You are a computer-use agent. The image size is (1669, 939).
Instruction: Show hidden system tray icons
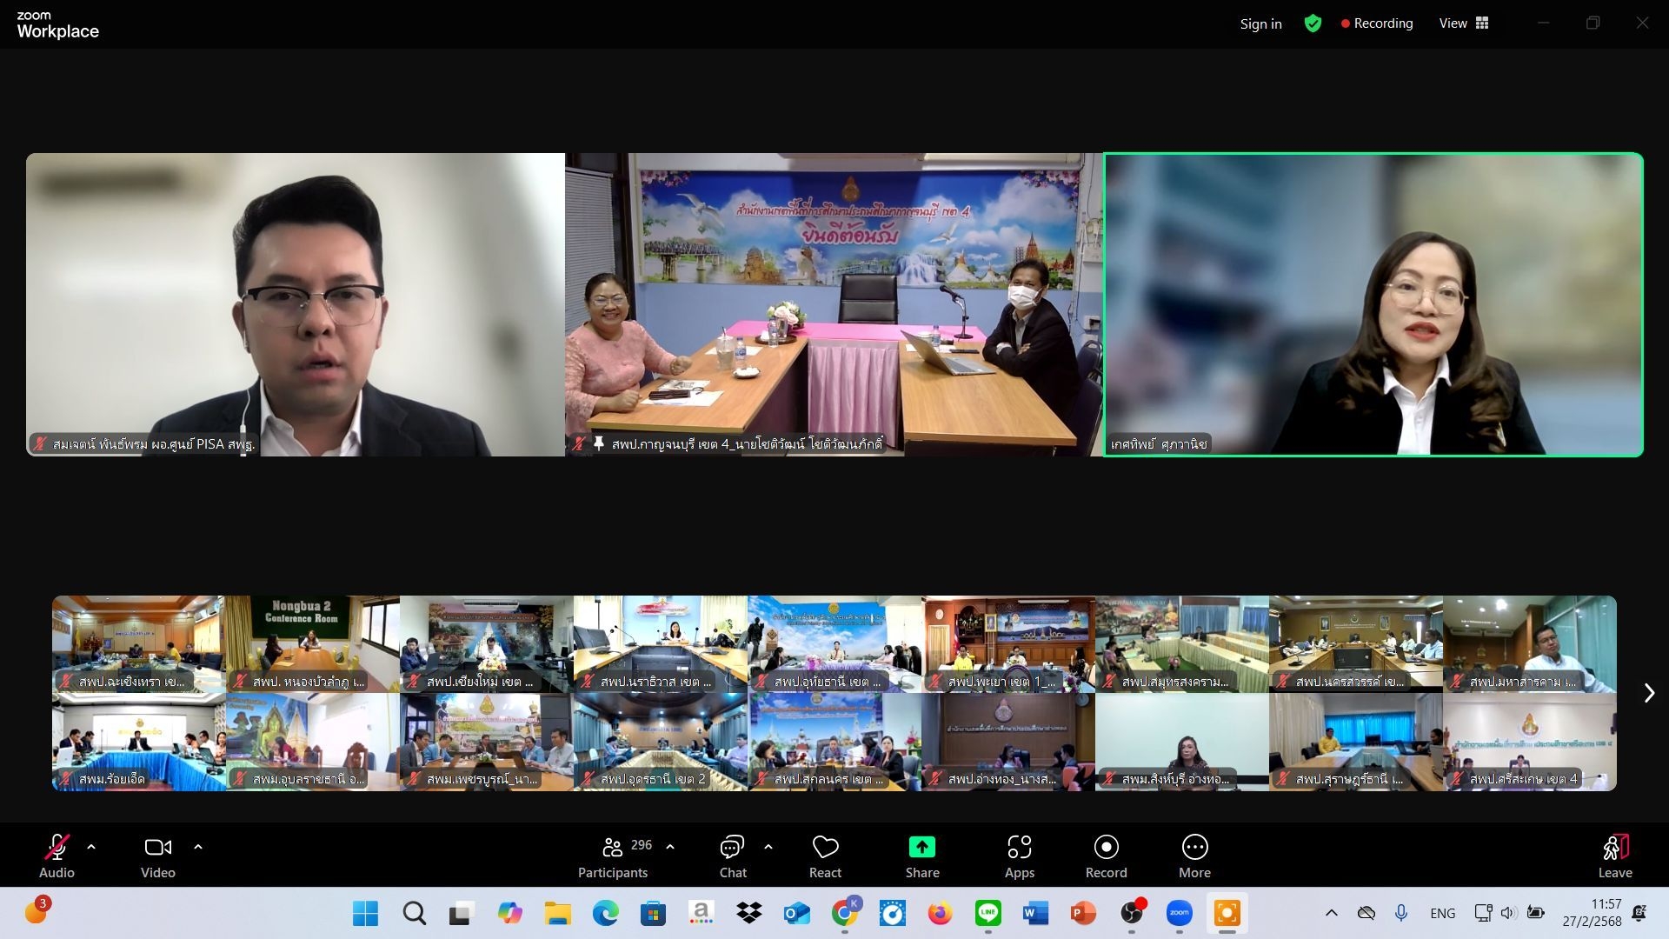coord(1331,913)
